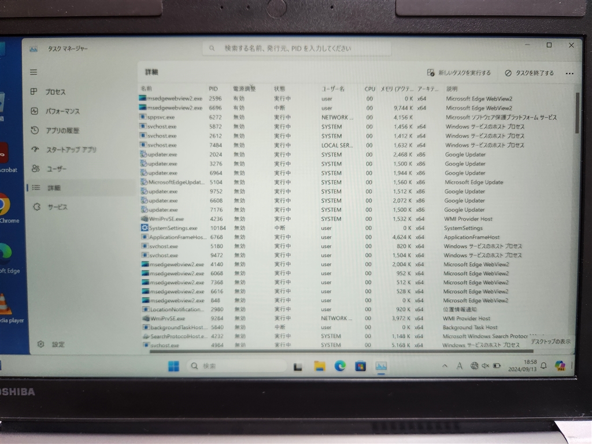Sort by the 状態 column header
The image size is (592, 444).
[x=279, y=88]
